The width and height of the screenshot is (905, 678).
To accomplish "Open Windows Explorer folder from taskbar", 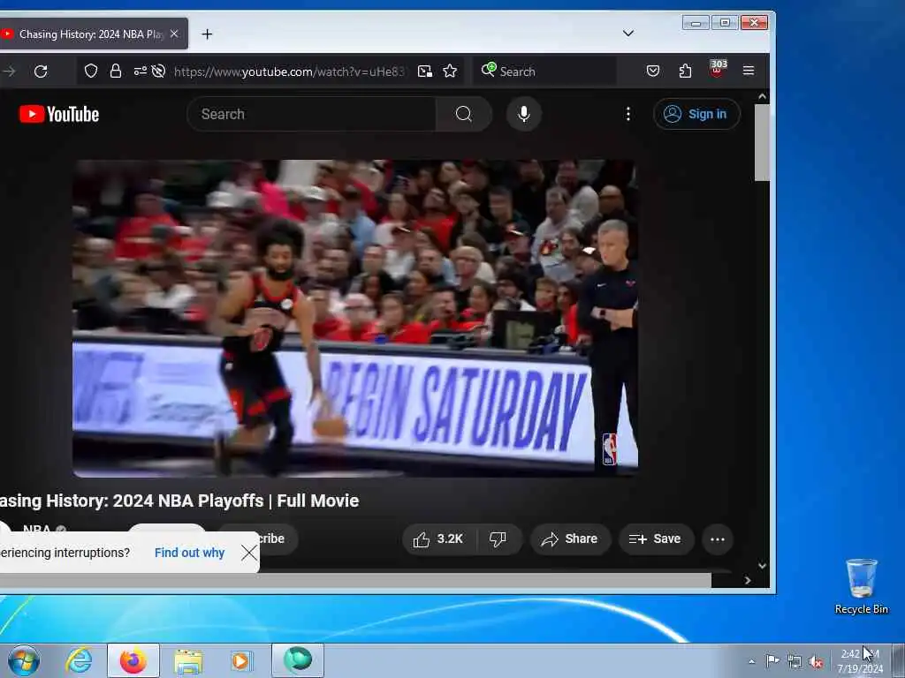I will point(188,661).
